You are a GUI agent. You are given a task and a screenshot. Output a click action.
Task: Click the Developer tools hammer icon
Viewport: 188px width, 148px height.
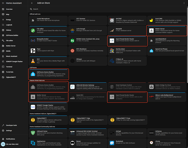[x=3, y=125]
